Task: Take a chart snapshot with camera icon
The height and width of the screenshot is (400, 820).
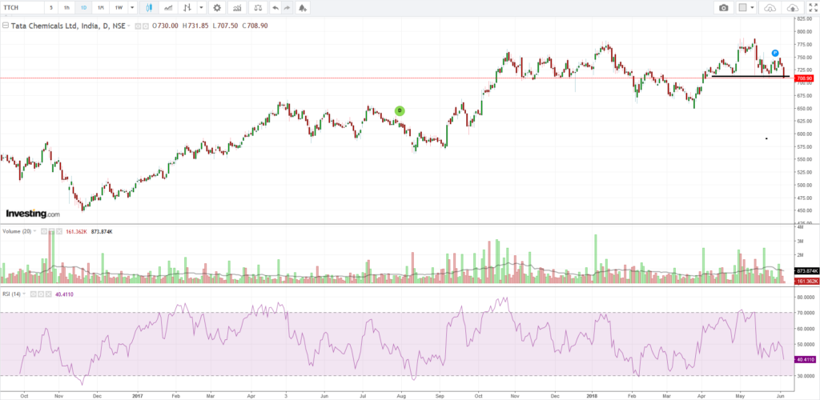Action: point(723,8)
